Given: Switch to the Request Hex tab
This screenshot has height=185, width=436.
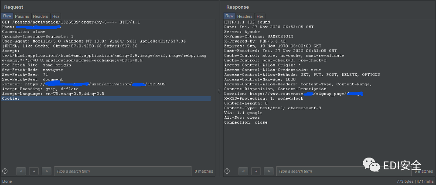Looking at the screenshot, I should [56, 17].
